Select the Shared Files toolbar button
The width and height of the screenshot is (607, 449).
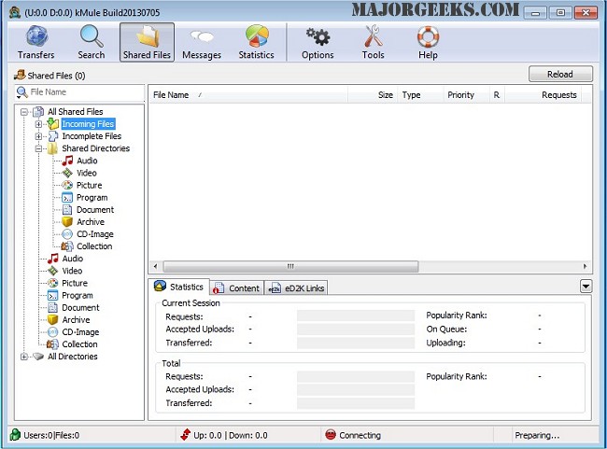pos(147,42)
